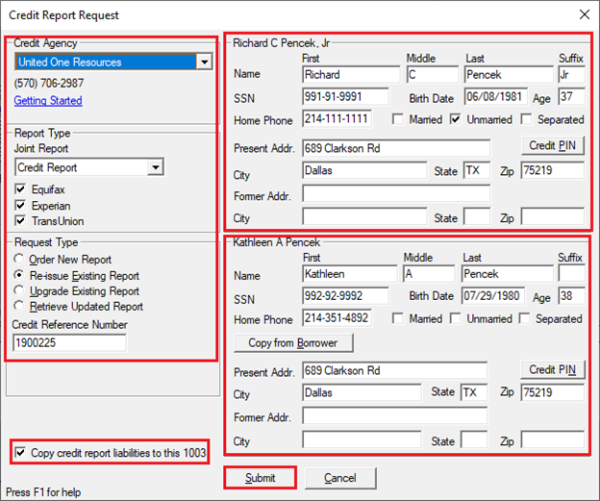Check Separated for Richard Pencek
The image size is (600, 501).
(x=526, y=119)
